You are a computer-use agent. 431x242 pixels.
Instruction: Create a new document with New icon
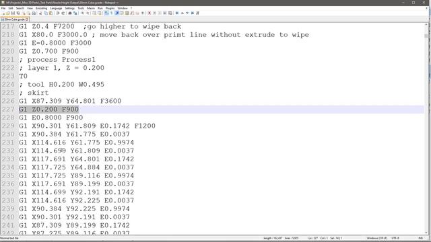pos(3,13)
